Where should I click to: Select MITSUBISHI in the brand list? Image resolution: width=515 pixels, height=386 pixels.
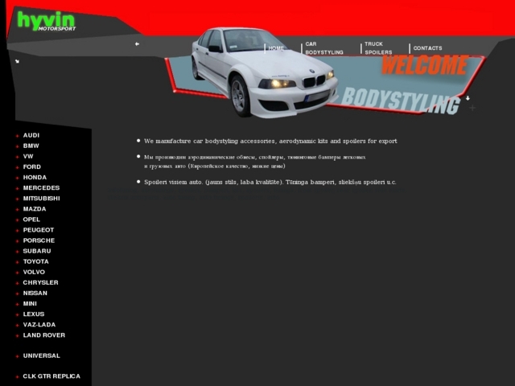41,199
